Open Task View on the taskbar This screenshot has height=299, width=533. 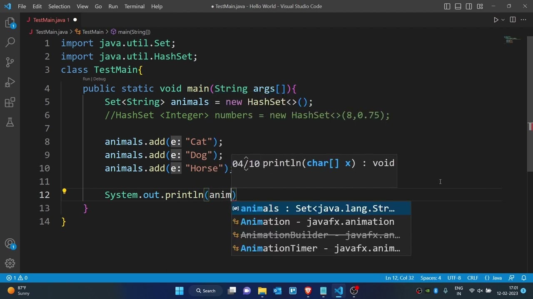[x=232, y=291]
